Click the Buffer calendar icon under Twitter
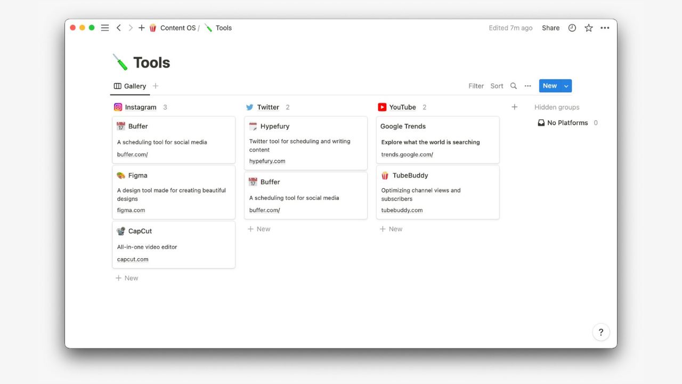The width and height of the screenshot is (682, 384). [253, 182]
